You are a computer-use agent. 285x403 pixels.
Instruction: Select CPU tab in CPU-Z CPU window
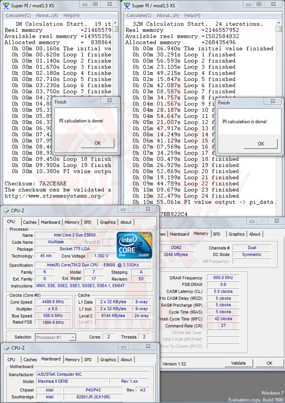click(11, 222)
